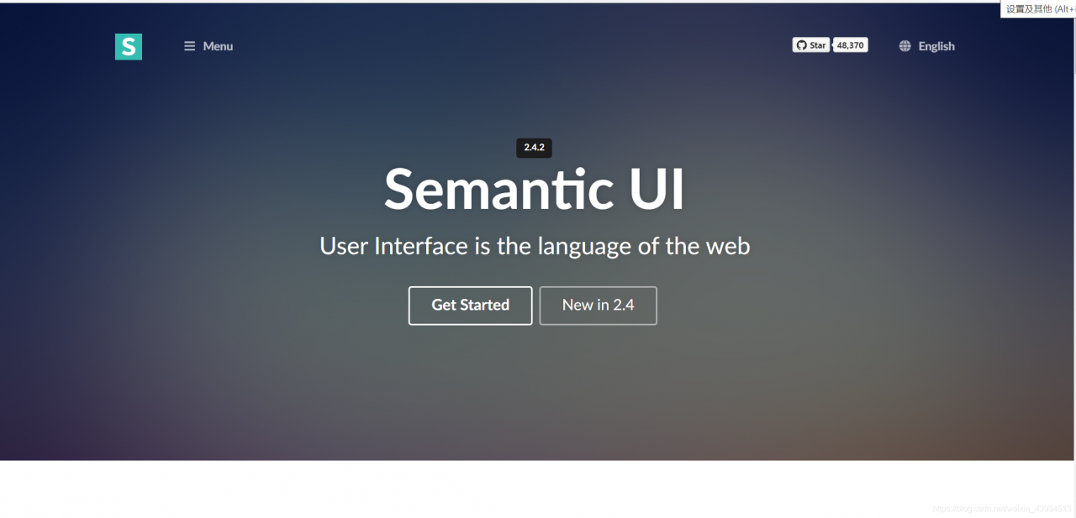Open the New in 2.4 button
Image resolution: width=1076 pixels, height=518 pixels.
(x=598, y=306)
